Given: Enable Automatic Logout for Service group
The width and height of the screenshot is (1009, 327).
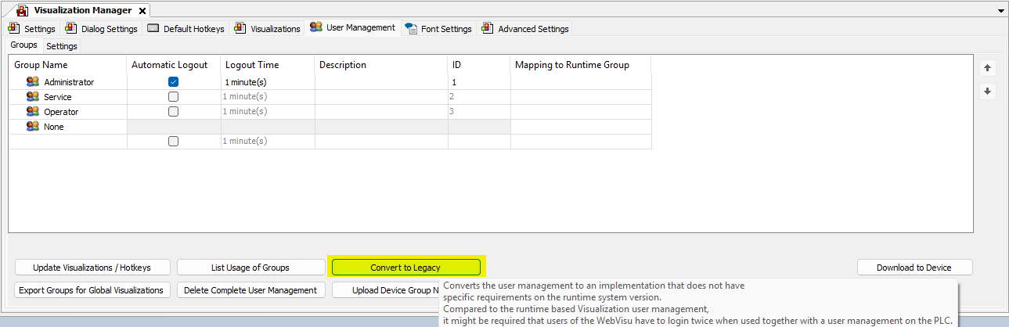Looking at the screenshot, I should [x=173, y=97].
